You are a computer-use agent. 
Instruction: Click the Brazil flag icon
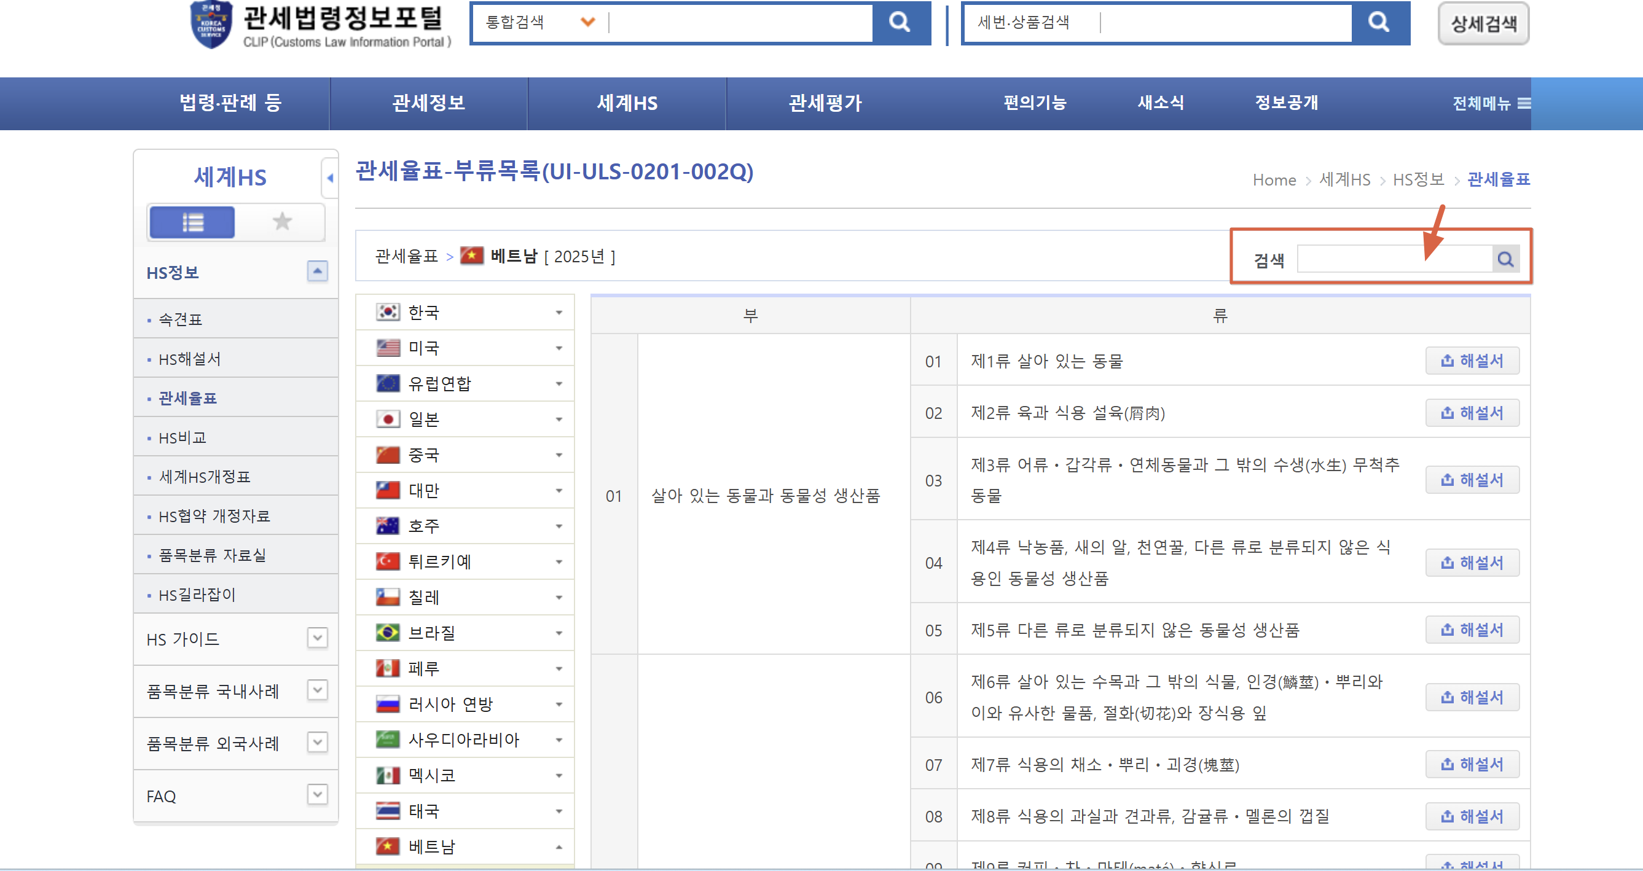point(388,633)
